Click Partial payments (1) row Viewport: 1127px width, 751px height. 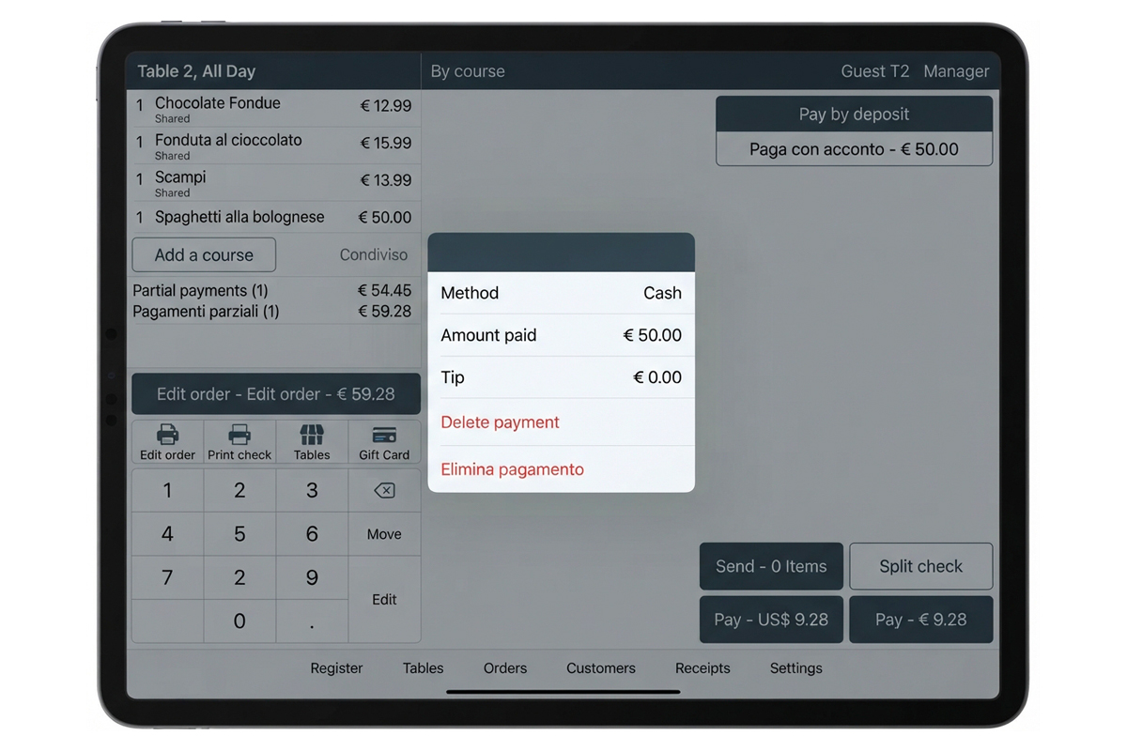click(273, 291)
